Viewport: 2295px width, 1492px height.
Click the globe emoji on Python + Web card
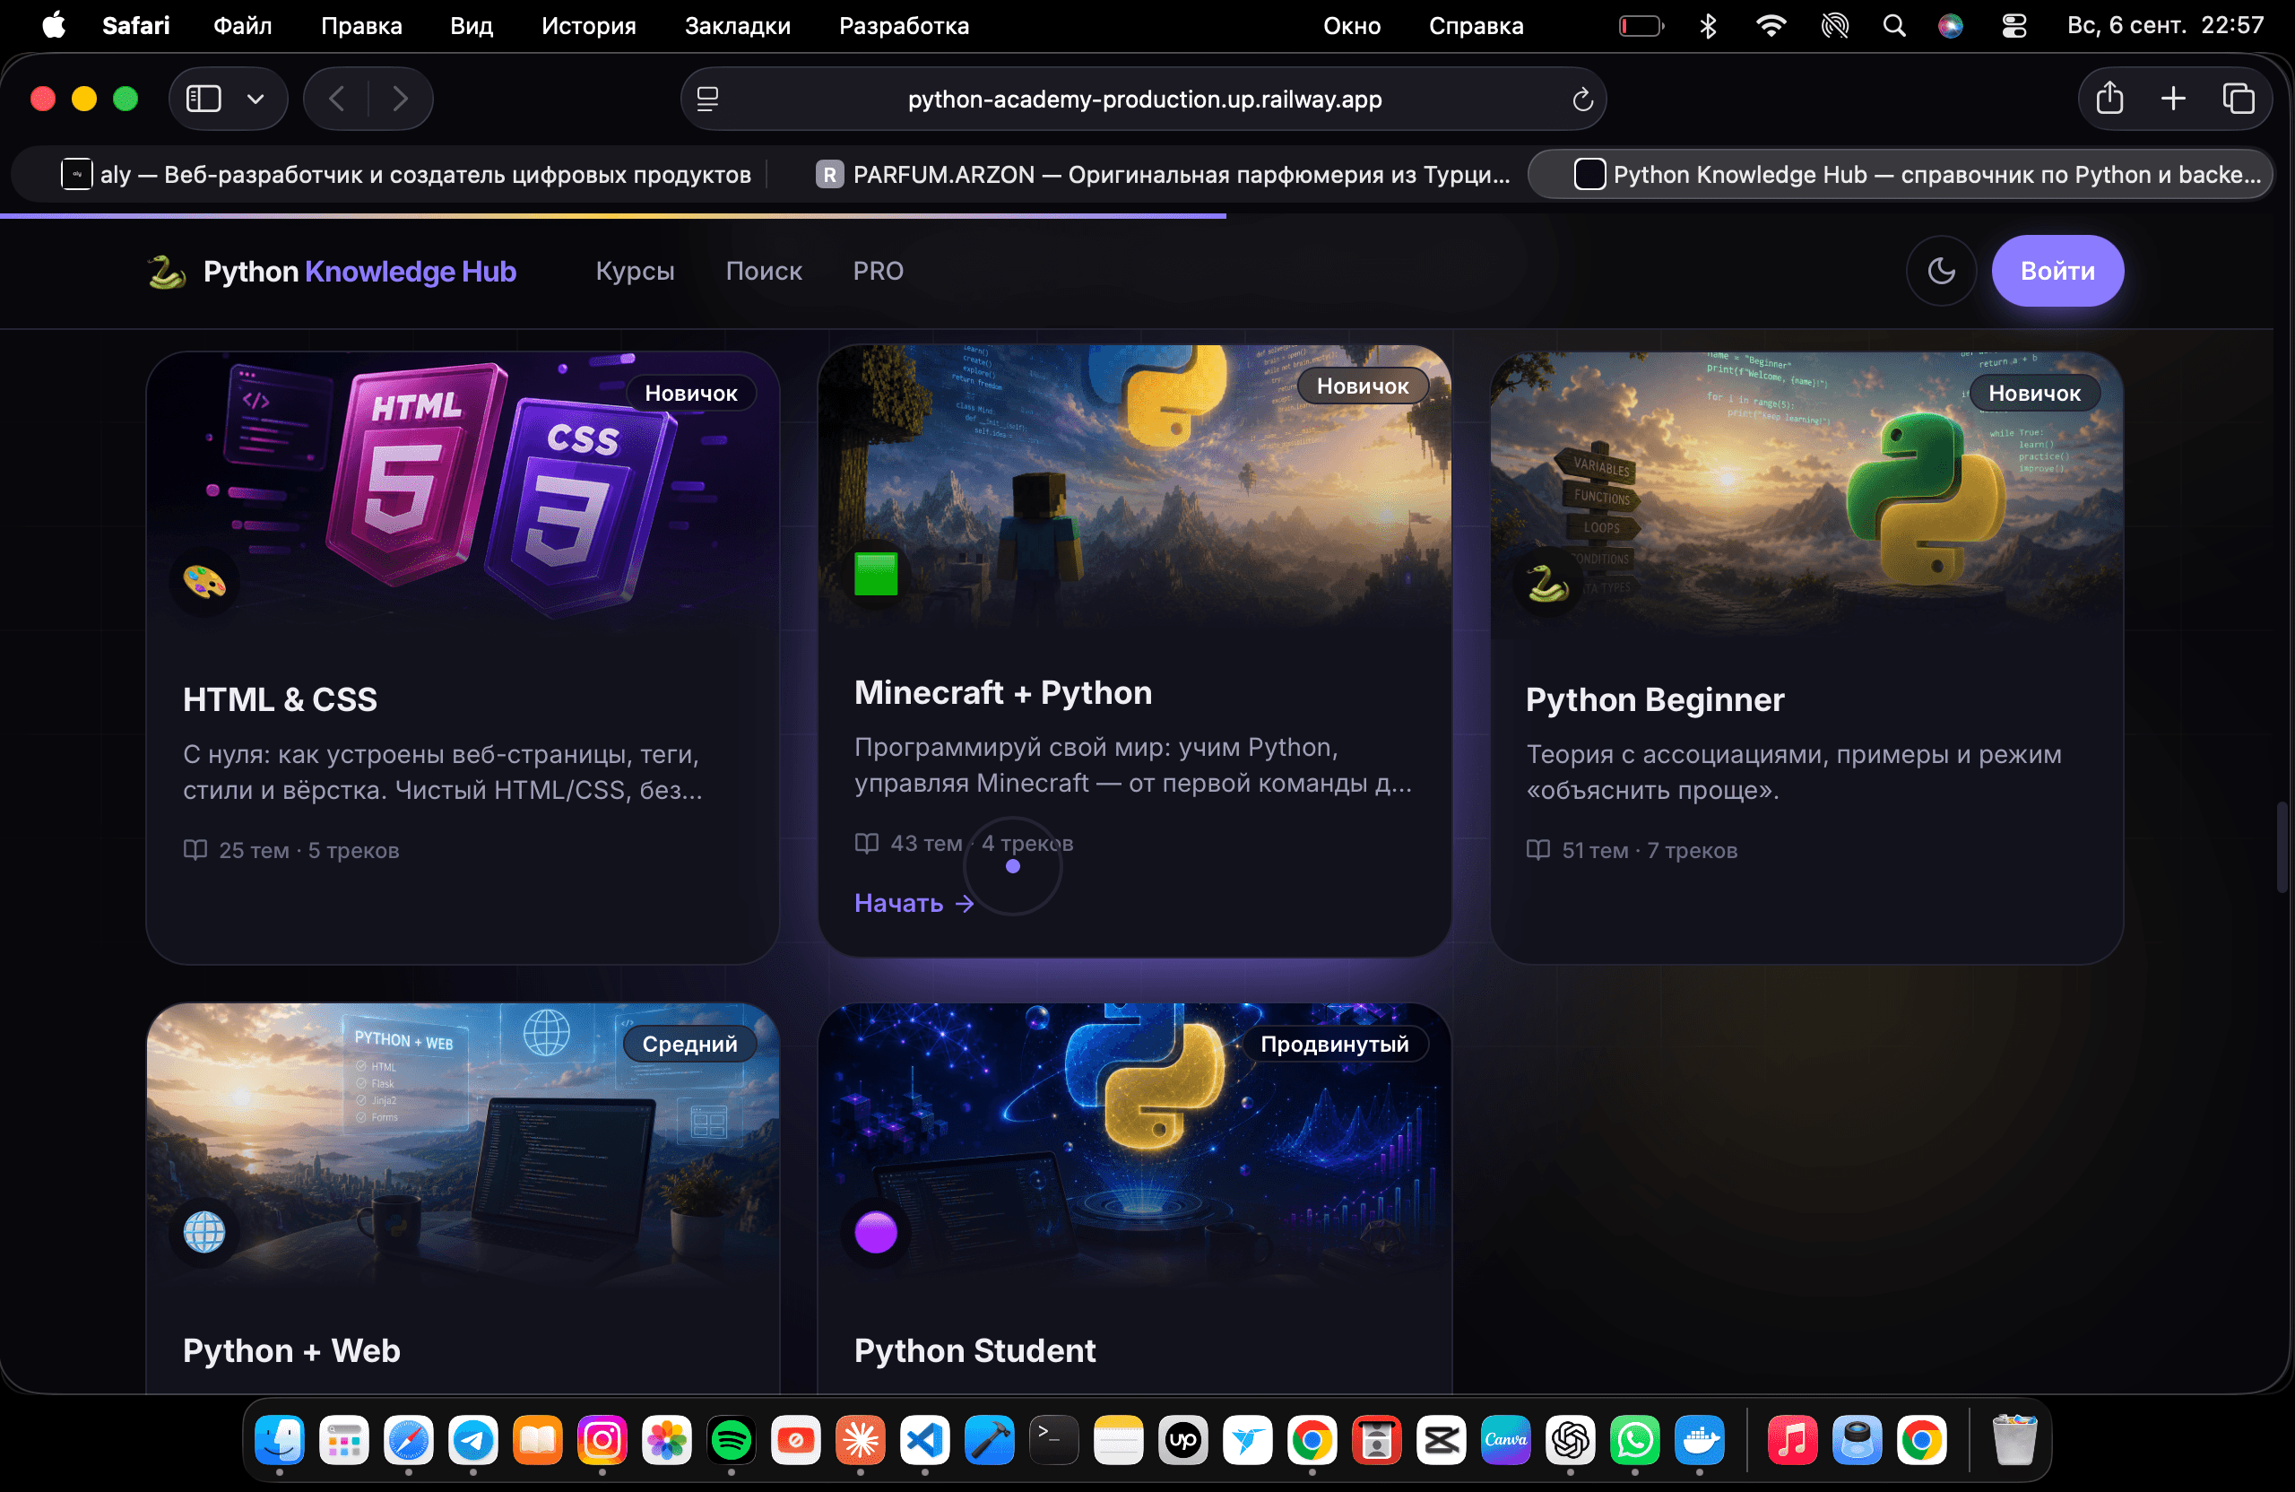pos(204,1232)
